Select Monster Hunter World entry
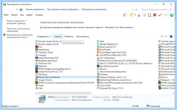The width and height of the screenshot is (177, 110). click(x=50, y=41)
